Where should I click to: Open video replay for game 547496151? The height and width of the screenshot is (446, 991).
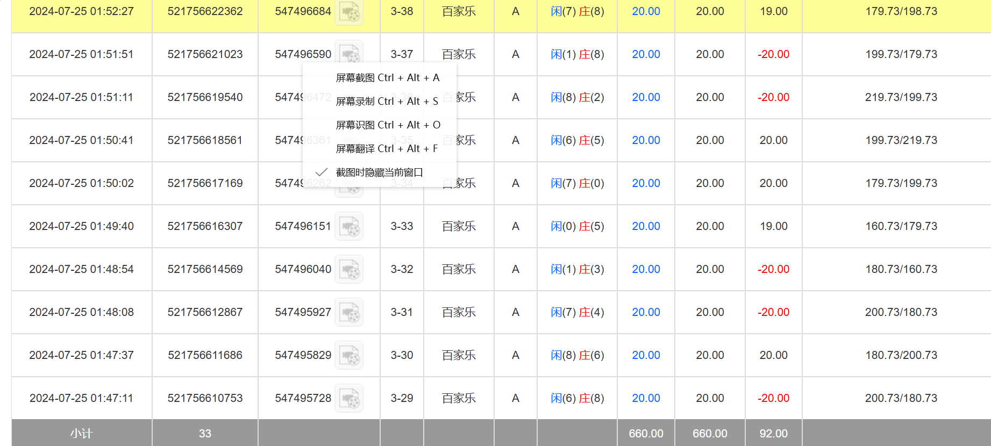349,226
